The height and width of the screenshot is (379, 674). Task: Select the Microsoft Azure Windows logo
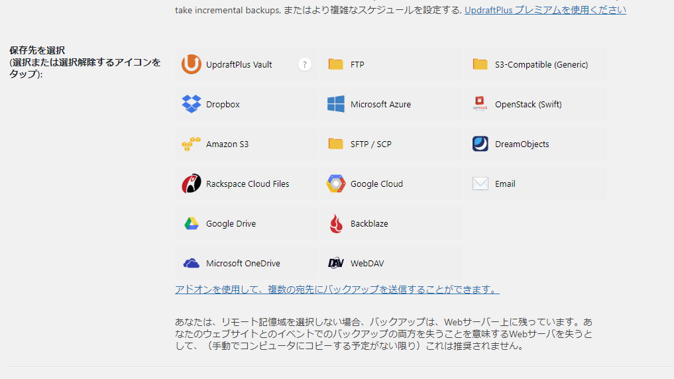(336, 104)
